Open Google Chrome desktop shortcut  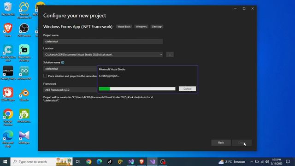tap(8, 117)
